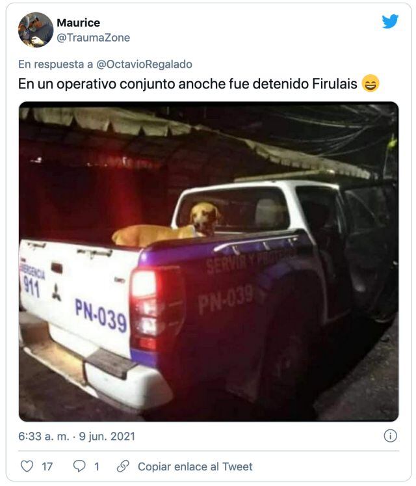Screen dimensions: 416x486
Task: Click the display name Maurice
Action: tap(79, 23)
